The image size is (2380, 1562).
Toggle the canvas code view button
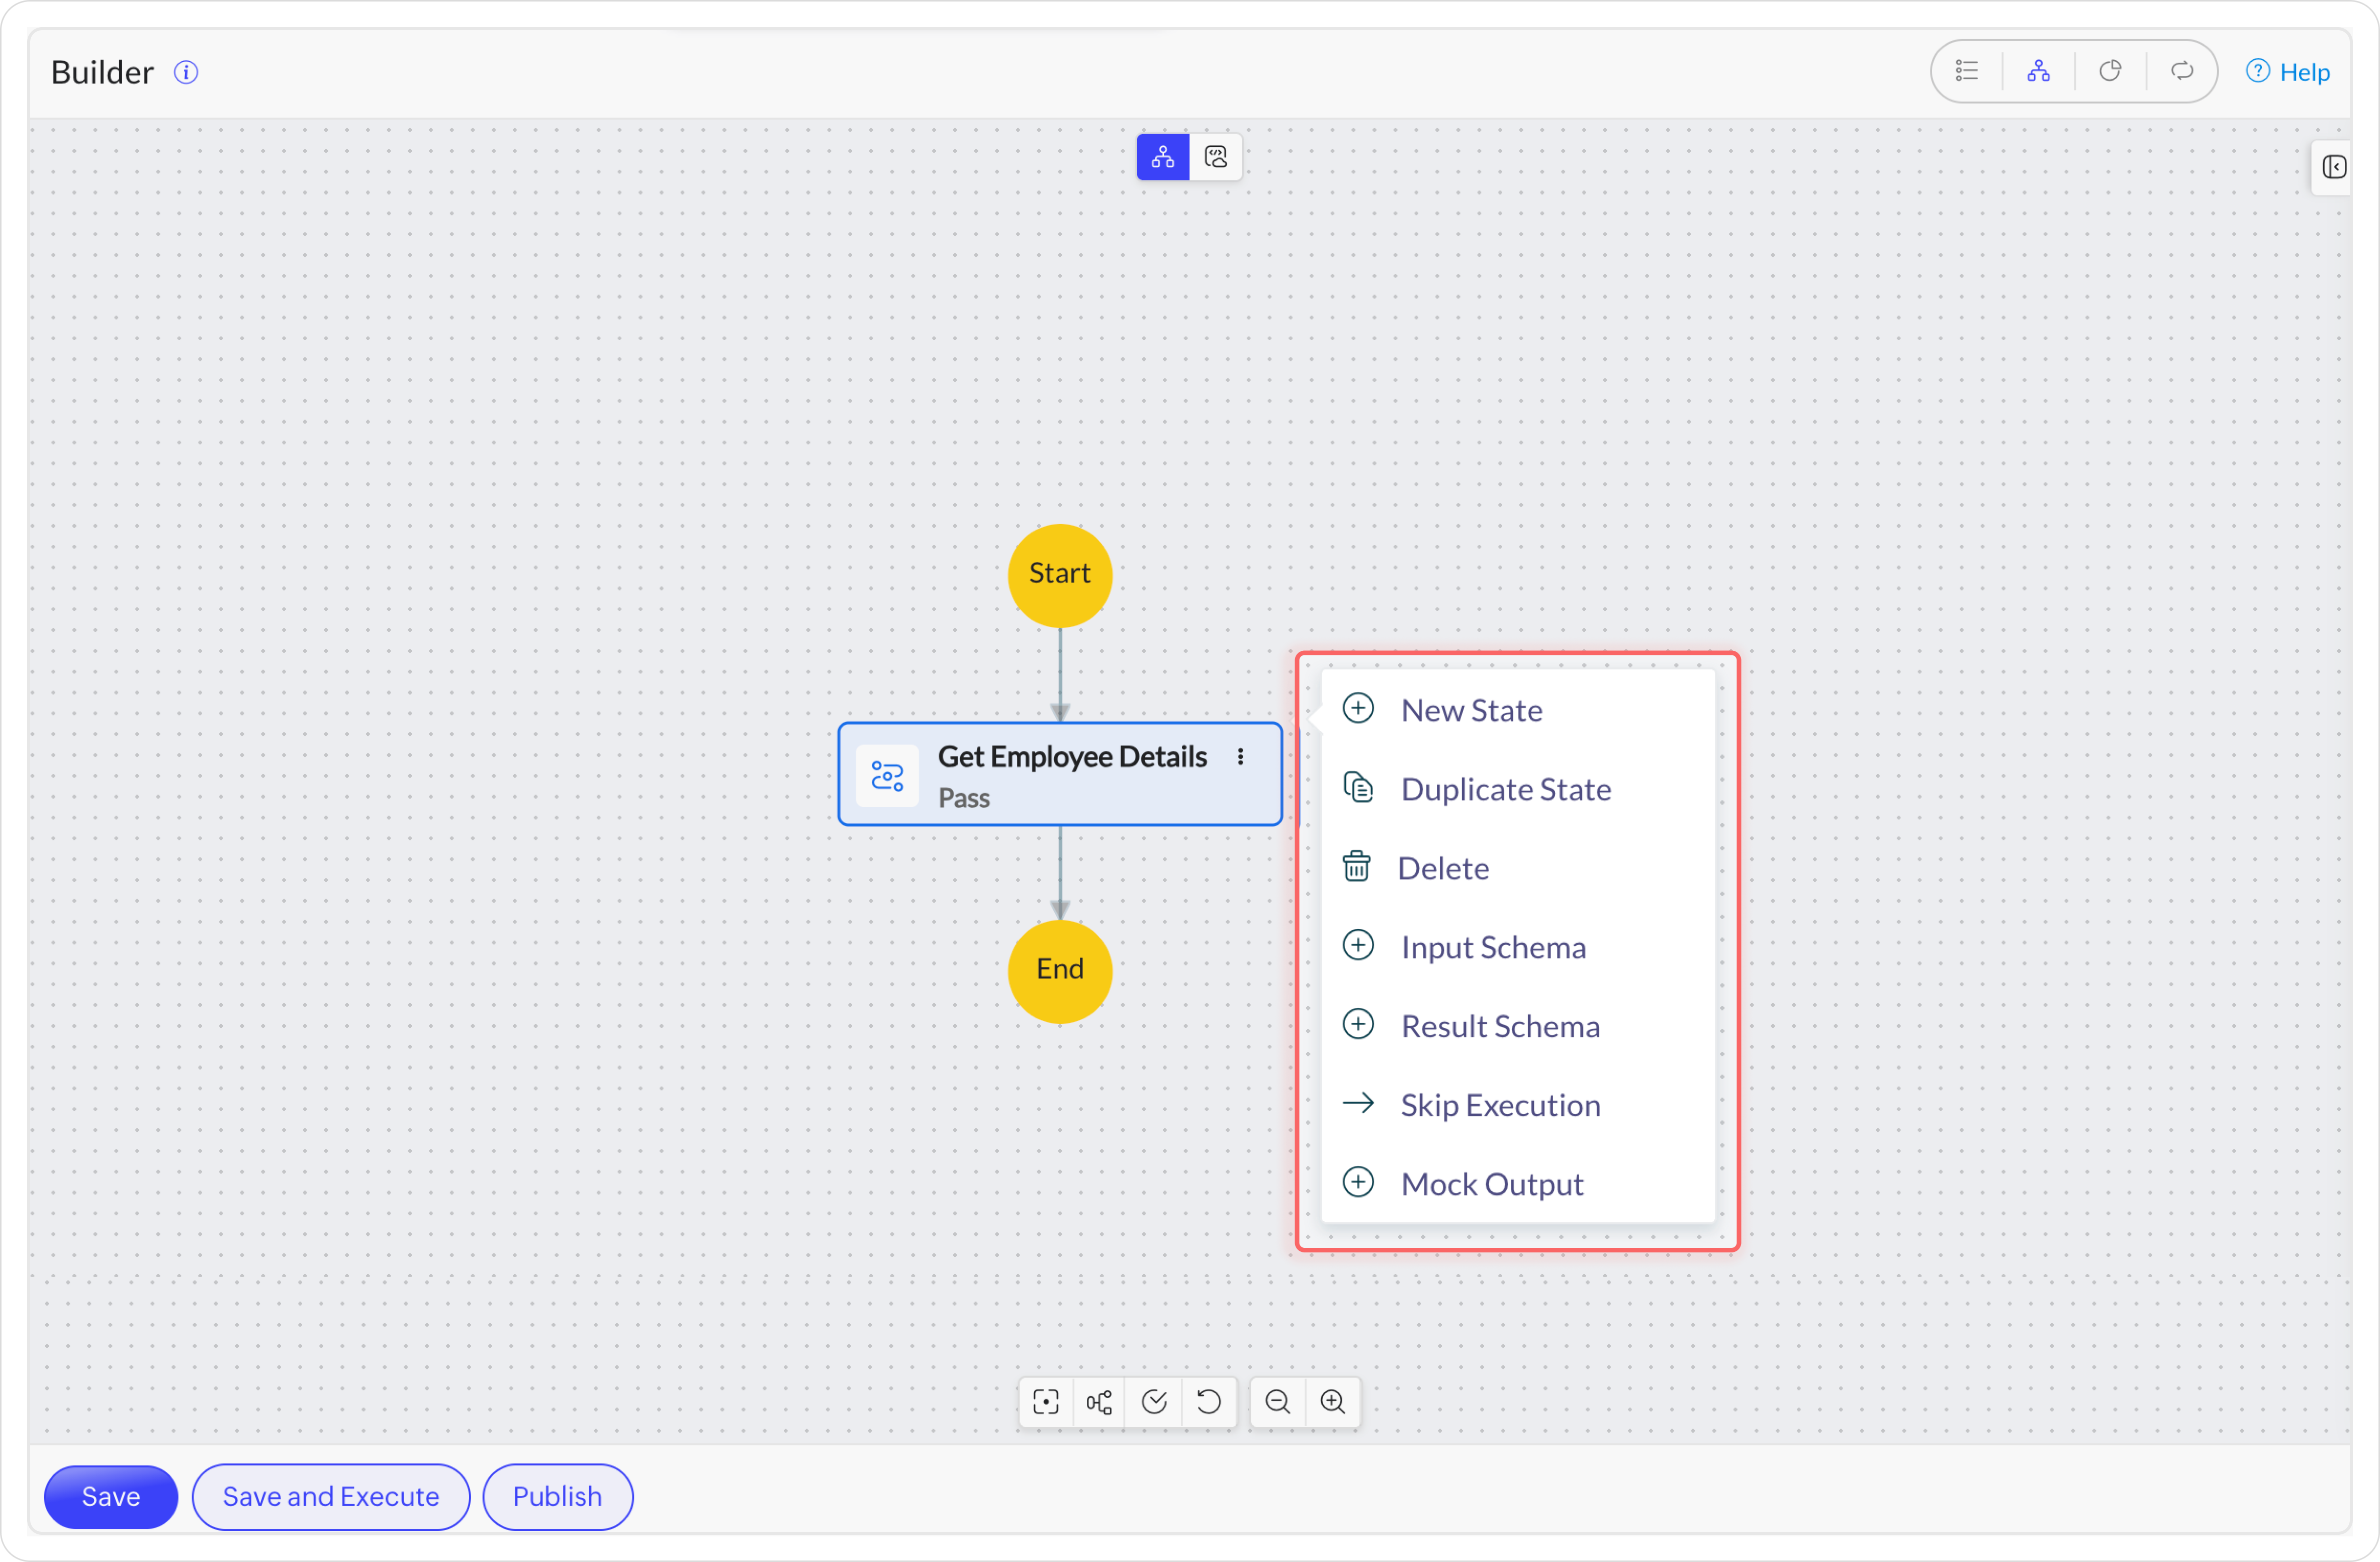1216,157
